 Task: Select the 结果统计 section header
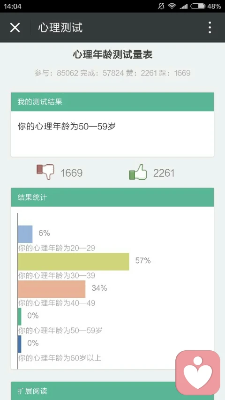112,197
